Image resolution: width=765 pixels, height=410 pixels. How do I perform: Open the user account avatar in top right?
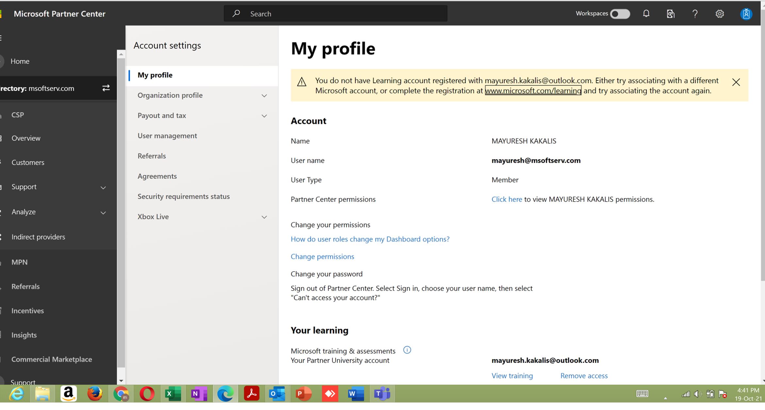click(746, 13)
